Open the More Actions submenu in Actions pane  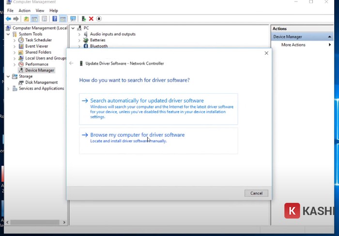293,45
